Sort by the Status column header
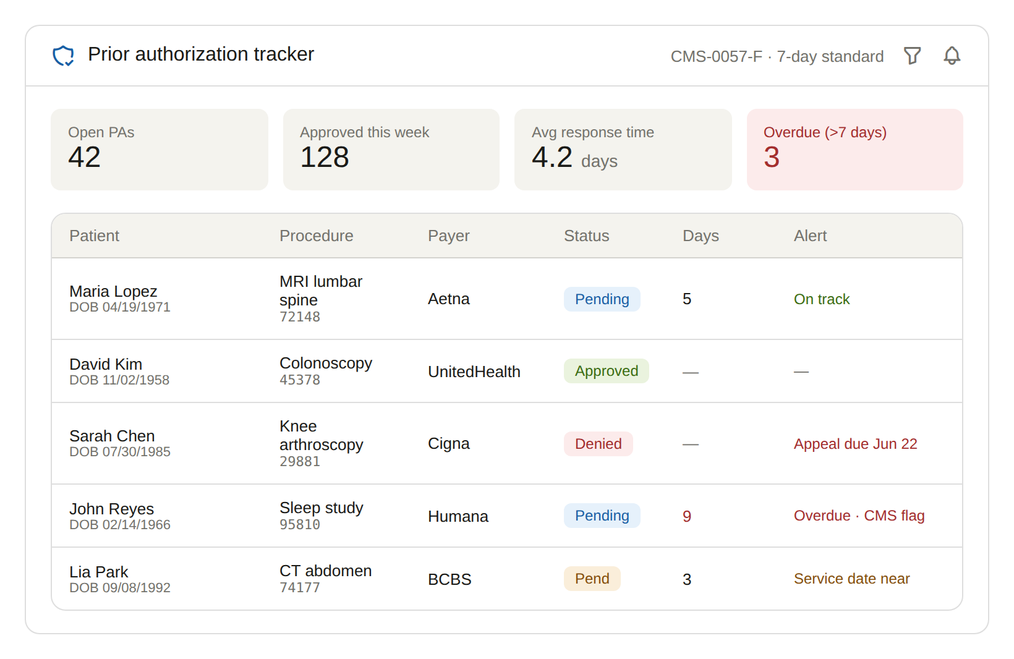Viewport: 1014px width, 659px height. (586, 236)
